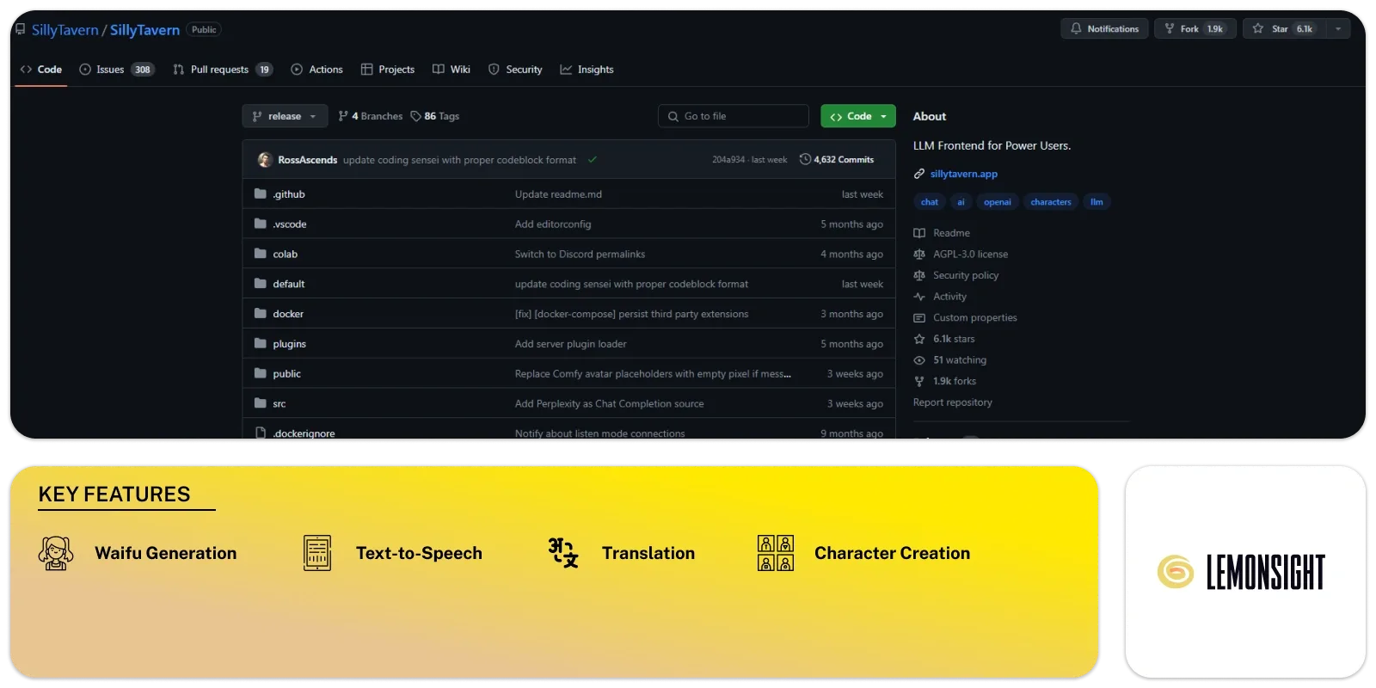Select the chat topic tag

(x=930, y=202)
